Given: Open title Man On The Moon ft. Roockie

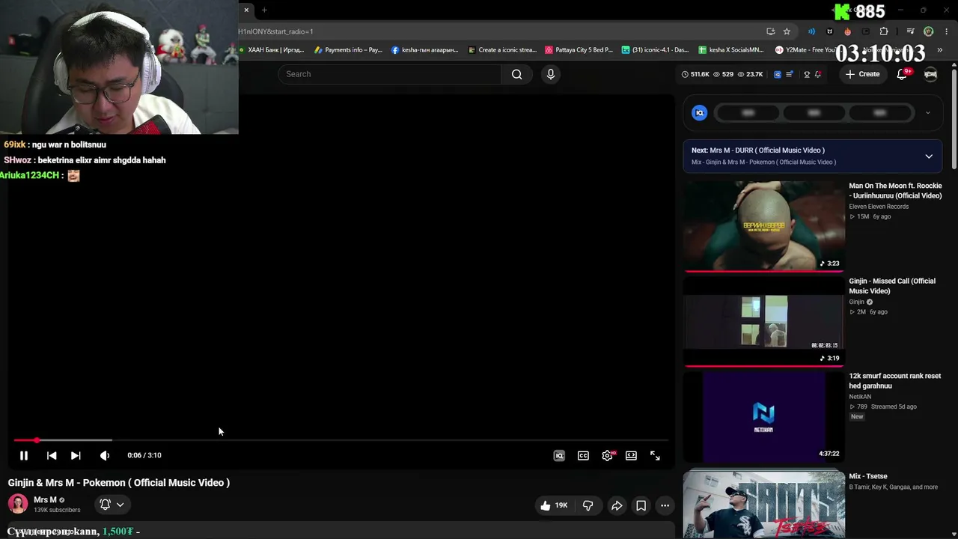Looking at the screenshot, I should tap(895, 191).
